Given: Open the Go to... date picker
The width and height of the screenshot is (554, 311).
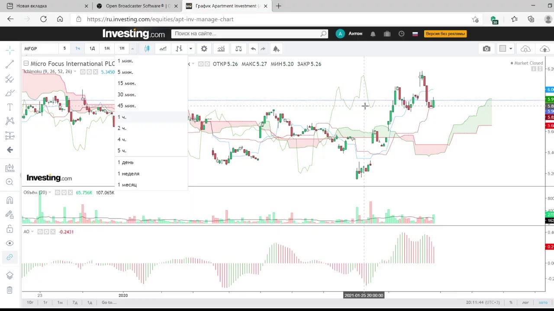Looking at the screenshot, I should pos(109,302).
